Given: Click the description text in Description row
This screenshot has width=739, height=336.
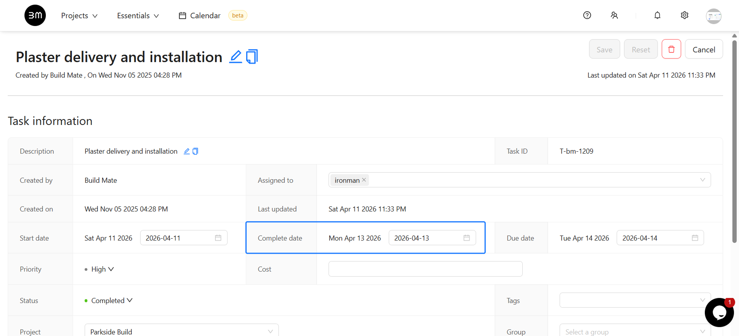Looking at the screenshot, I should pos(131,151).
